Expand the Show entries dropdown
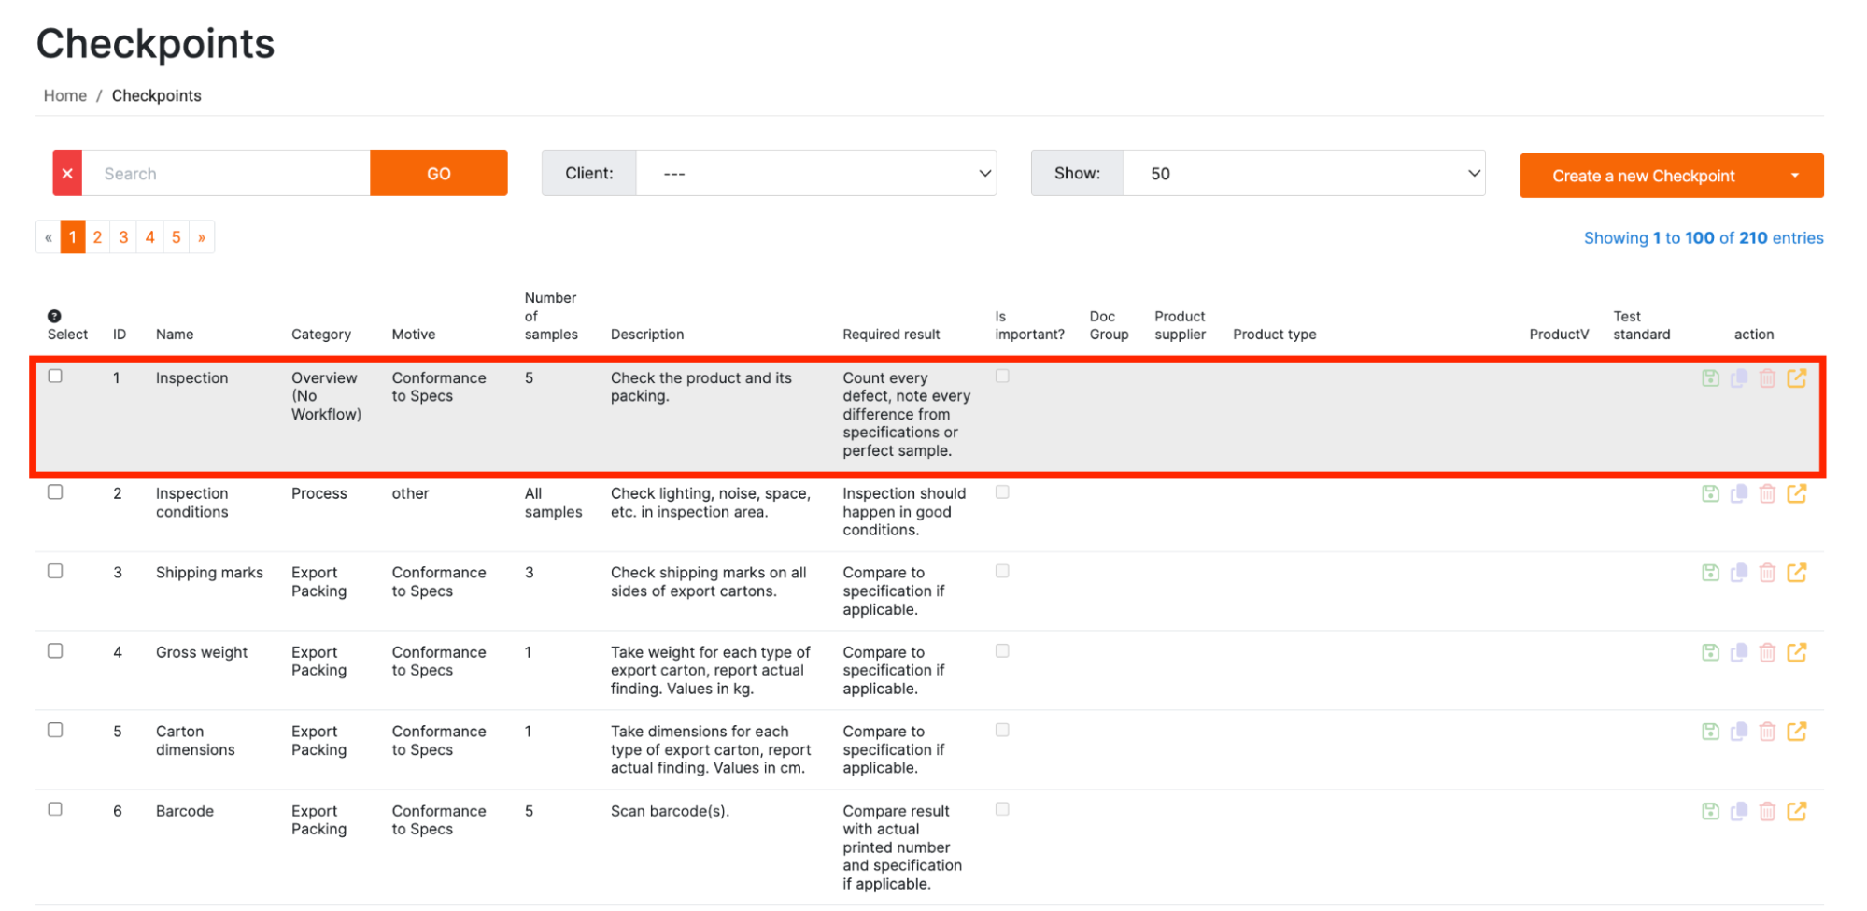 [1304, 174]
